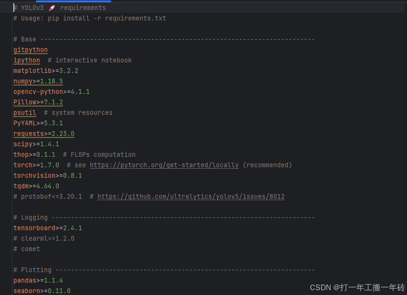Click the scipy>=1.4.1 line
The width and height of the screenshot is (407, 295).
coord(36,144)
